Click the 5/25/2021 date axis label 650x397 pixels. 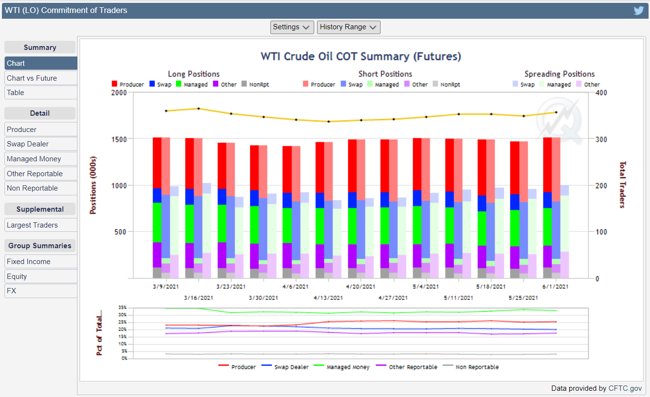[523, 298]
